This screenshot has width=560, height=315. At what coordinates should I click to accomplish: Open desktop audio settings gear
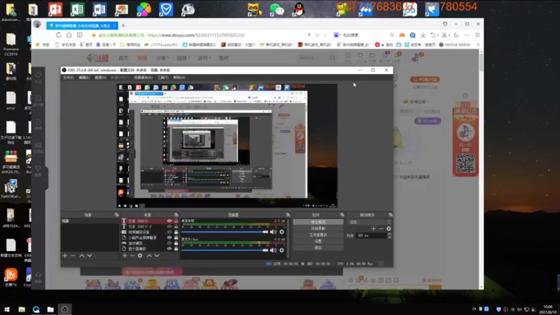click(282, 232)
